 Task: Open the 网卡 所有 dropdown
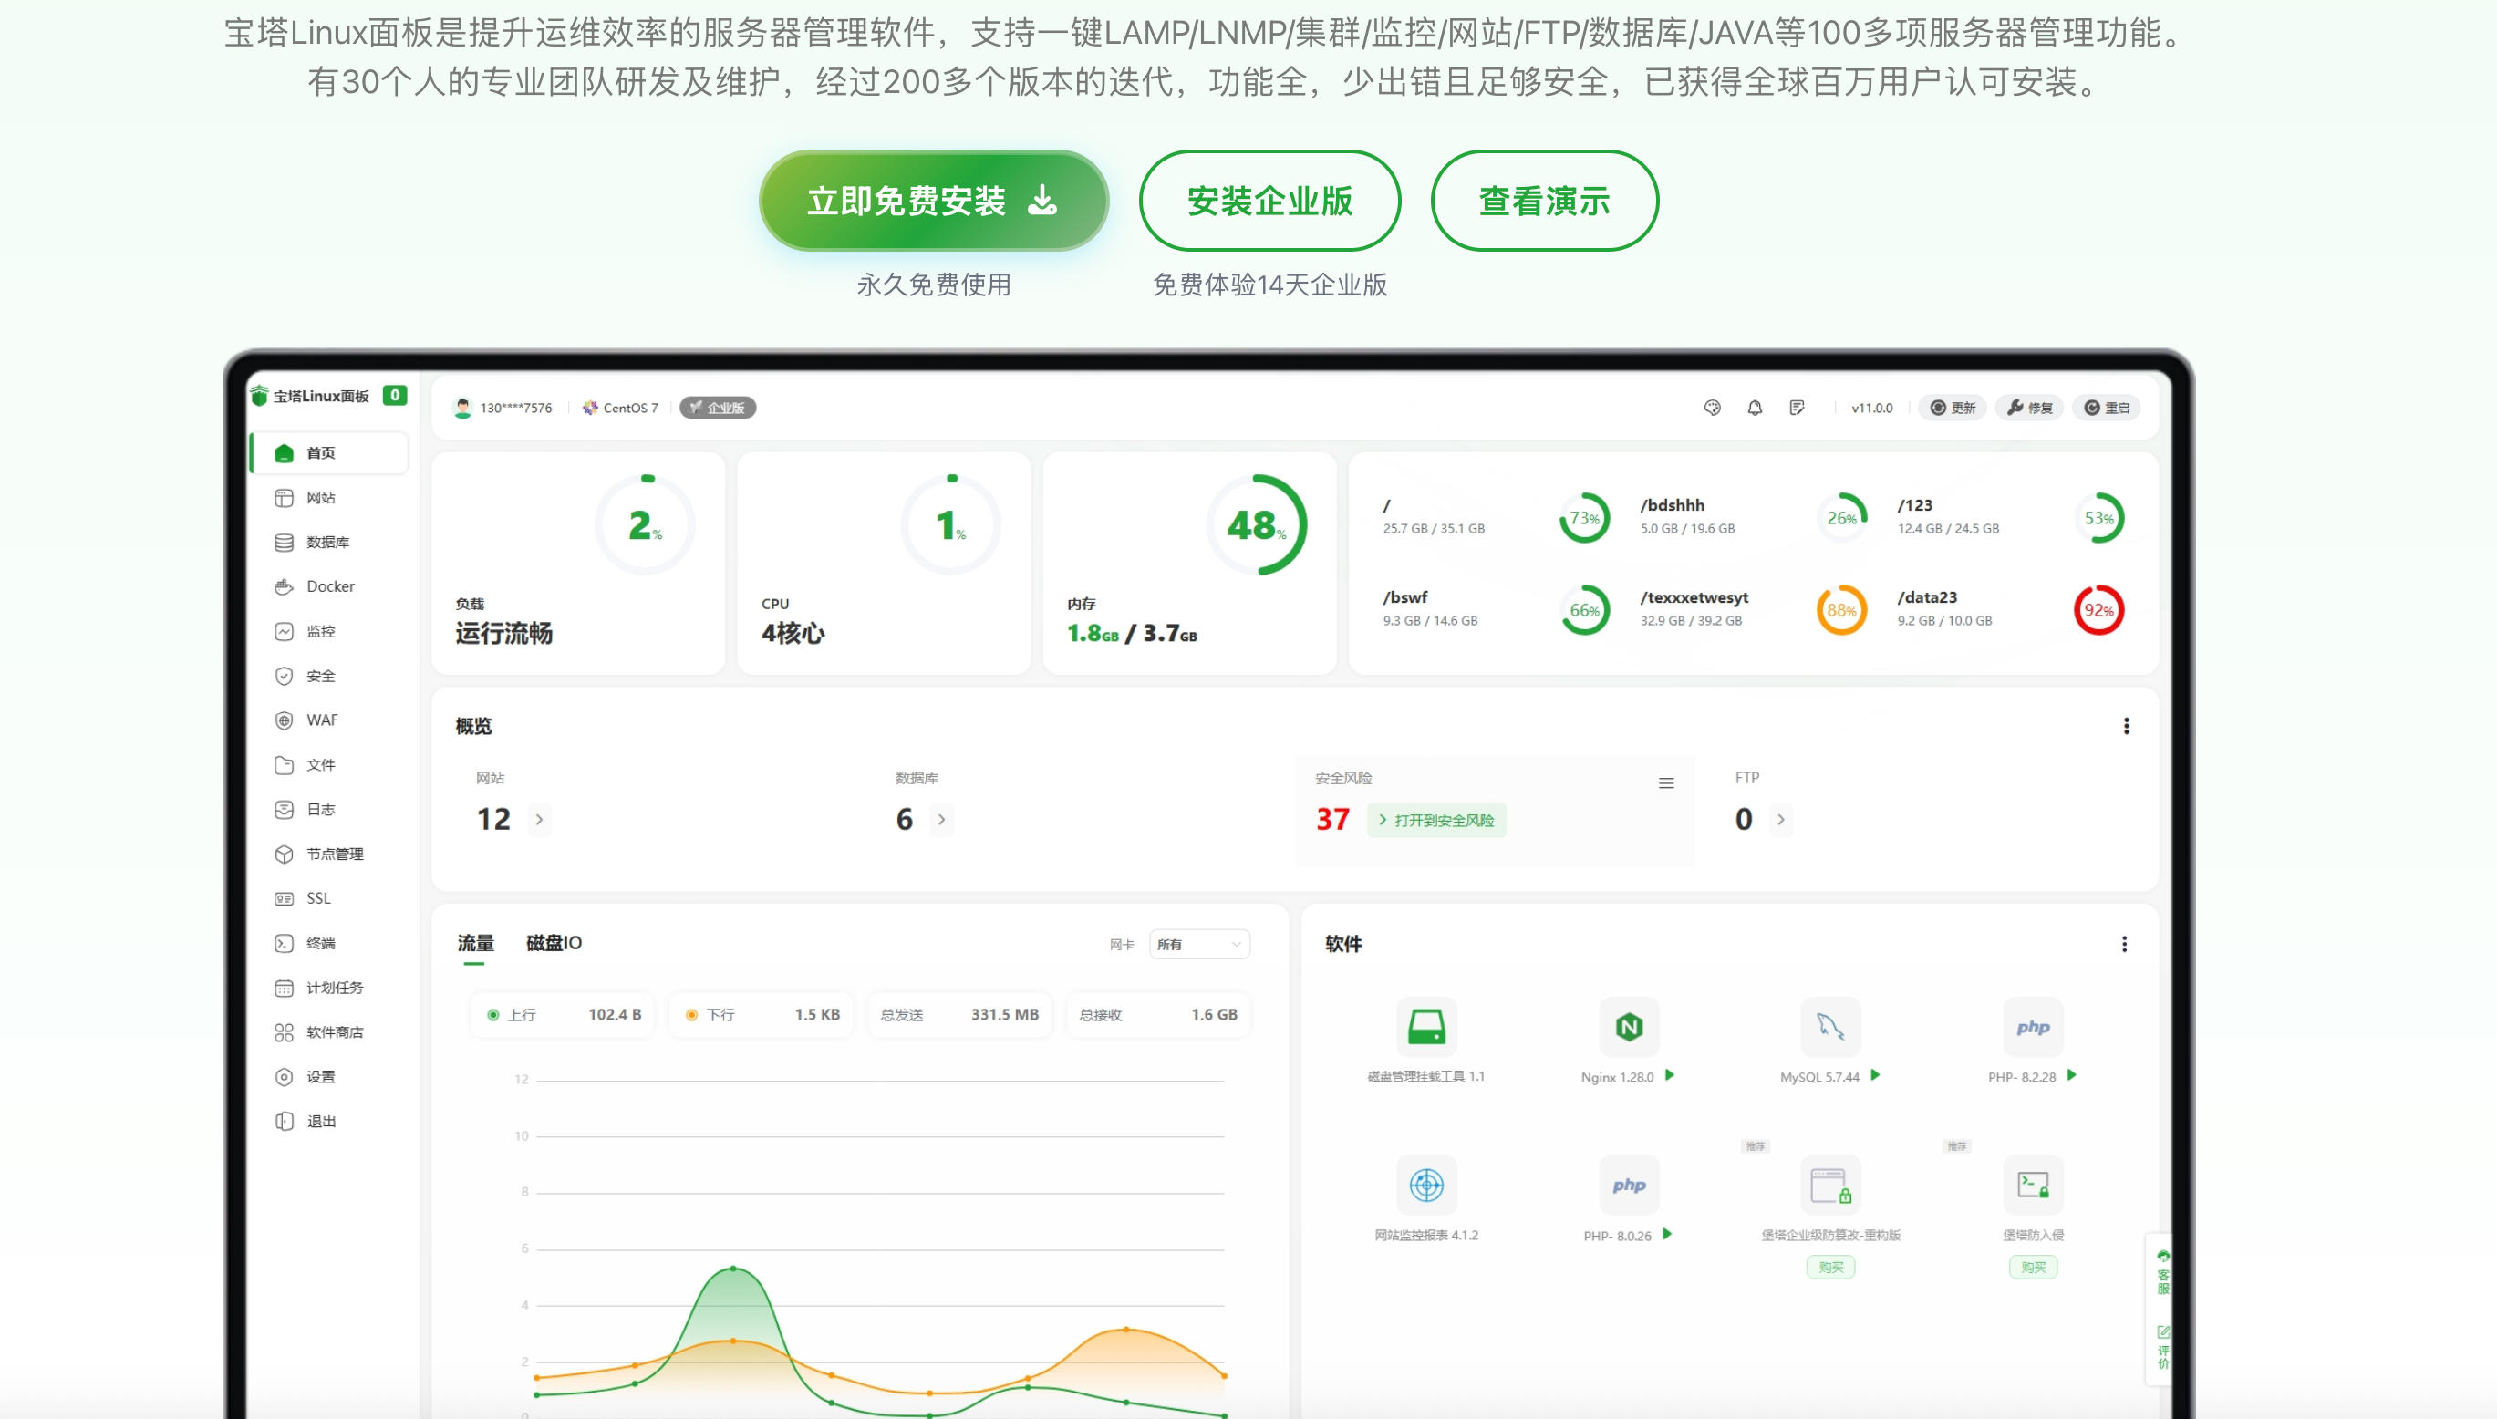(x=1198, y=945)
